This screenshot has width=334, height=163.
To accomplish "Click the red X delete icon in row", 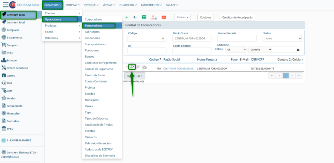I will click(127, 67).
